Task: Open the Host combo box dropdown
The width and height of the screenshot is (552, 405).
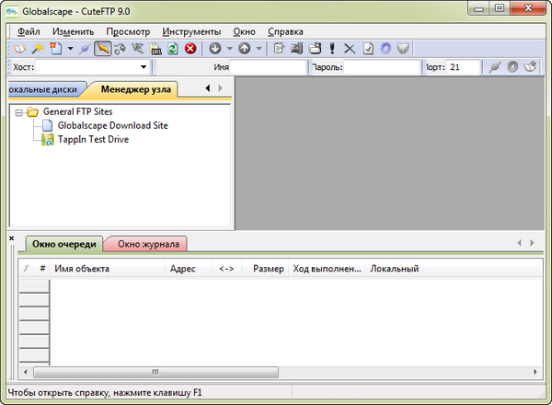Action: coord(144,67)
